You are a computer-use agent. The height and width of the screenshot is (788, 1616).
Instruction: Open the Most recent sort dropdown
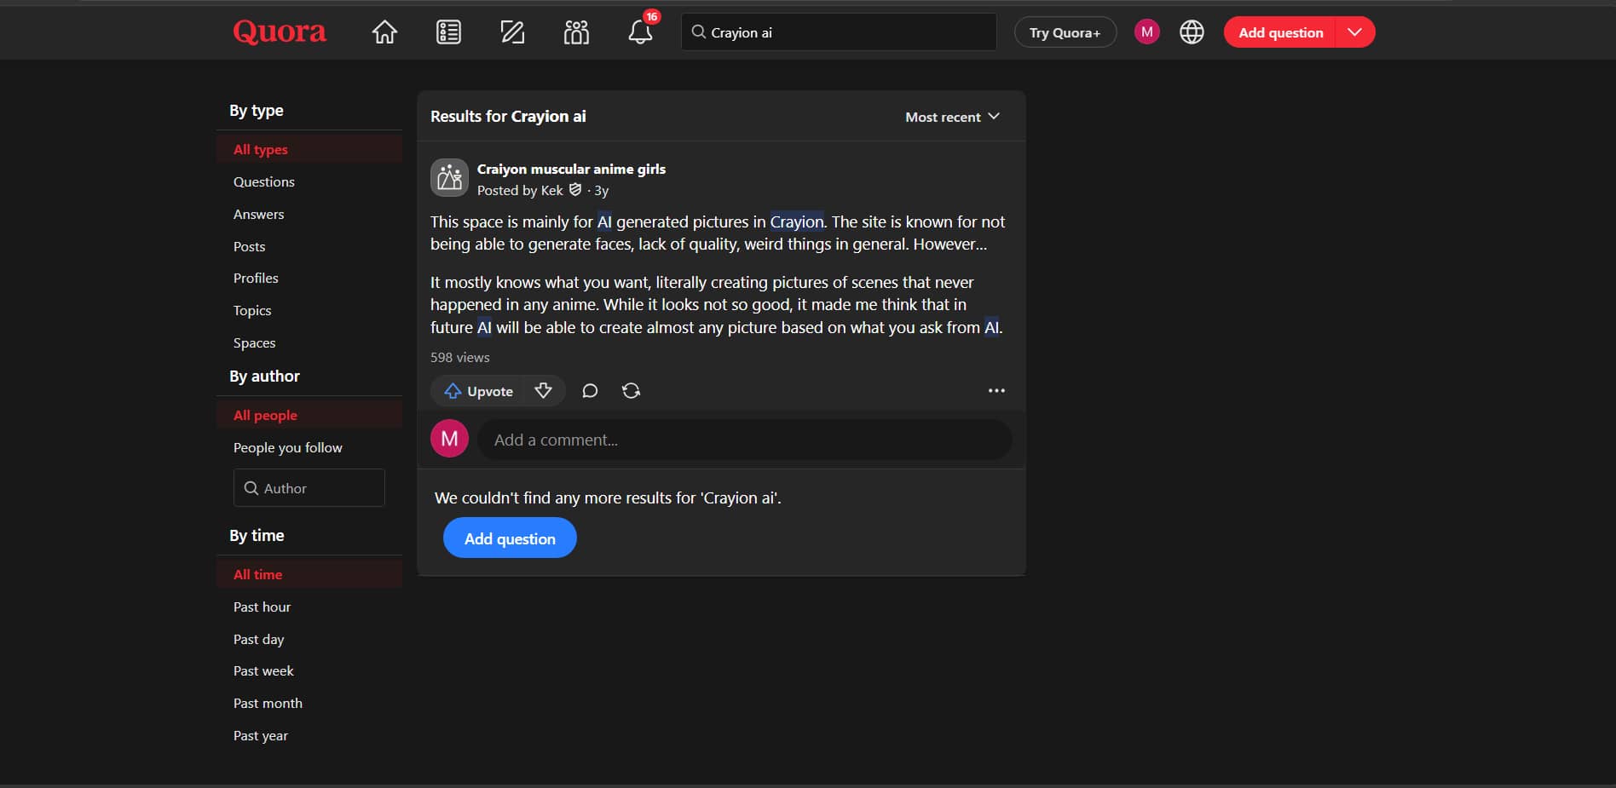click(952, 117)
